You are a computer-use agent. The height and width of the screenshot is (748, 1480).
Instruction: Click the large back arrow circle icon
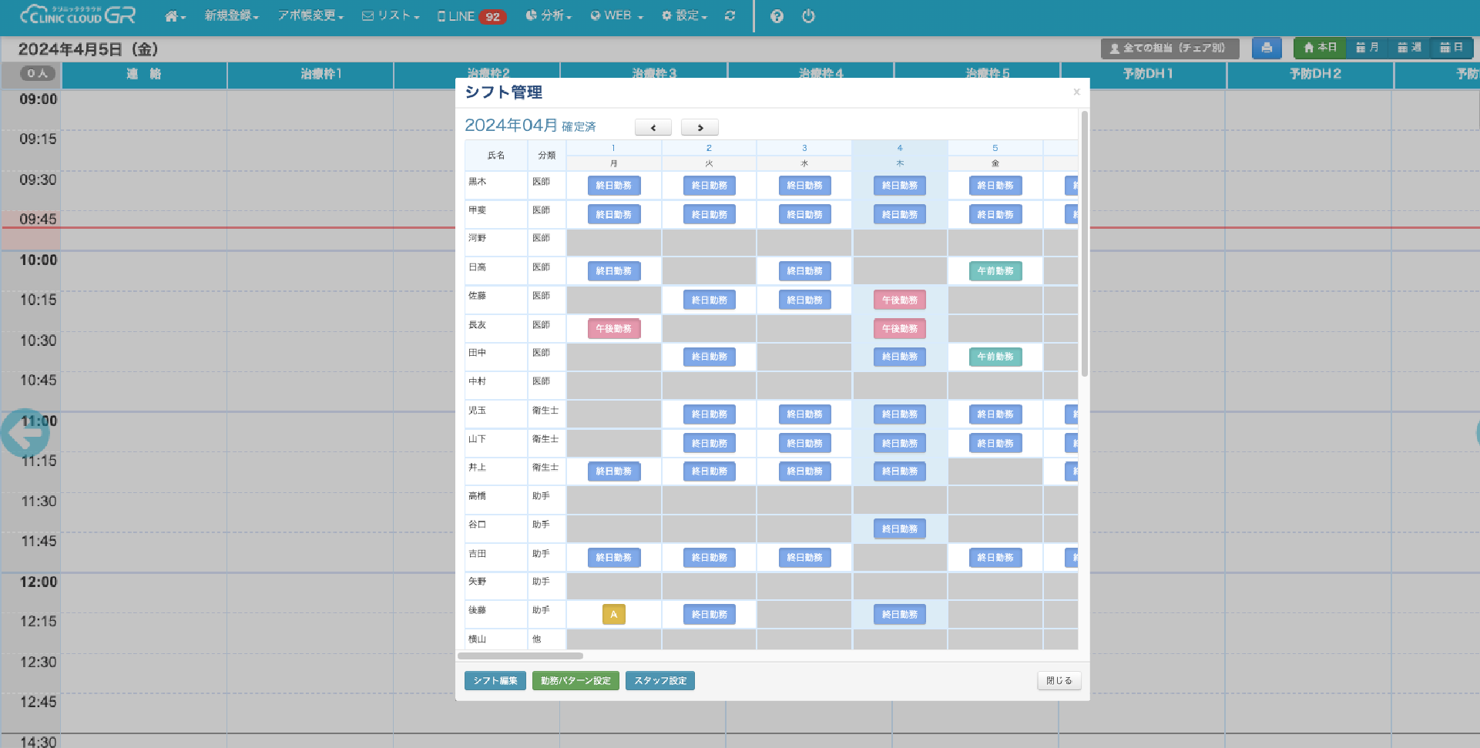(25, 434)
